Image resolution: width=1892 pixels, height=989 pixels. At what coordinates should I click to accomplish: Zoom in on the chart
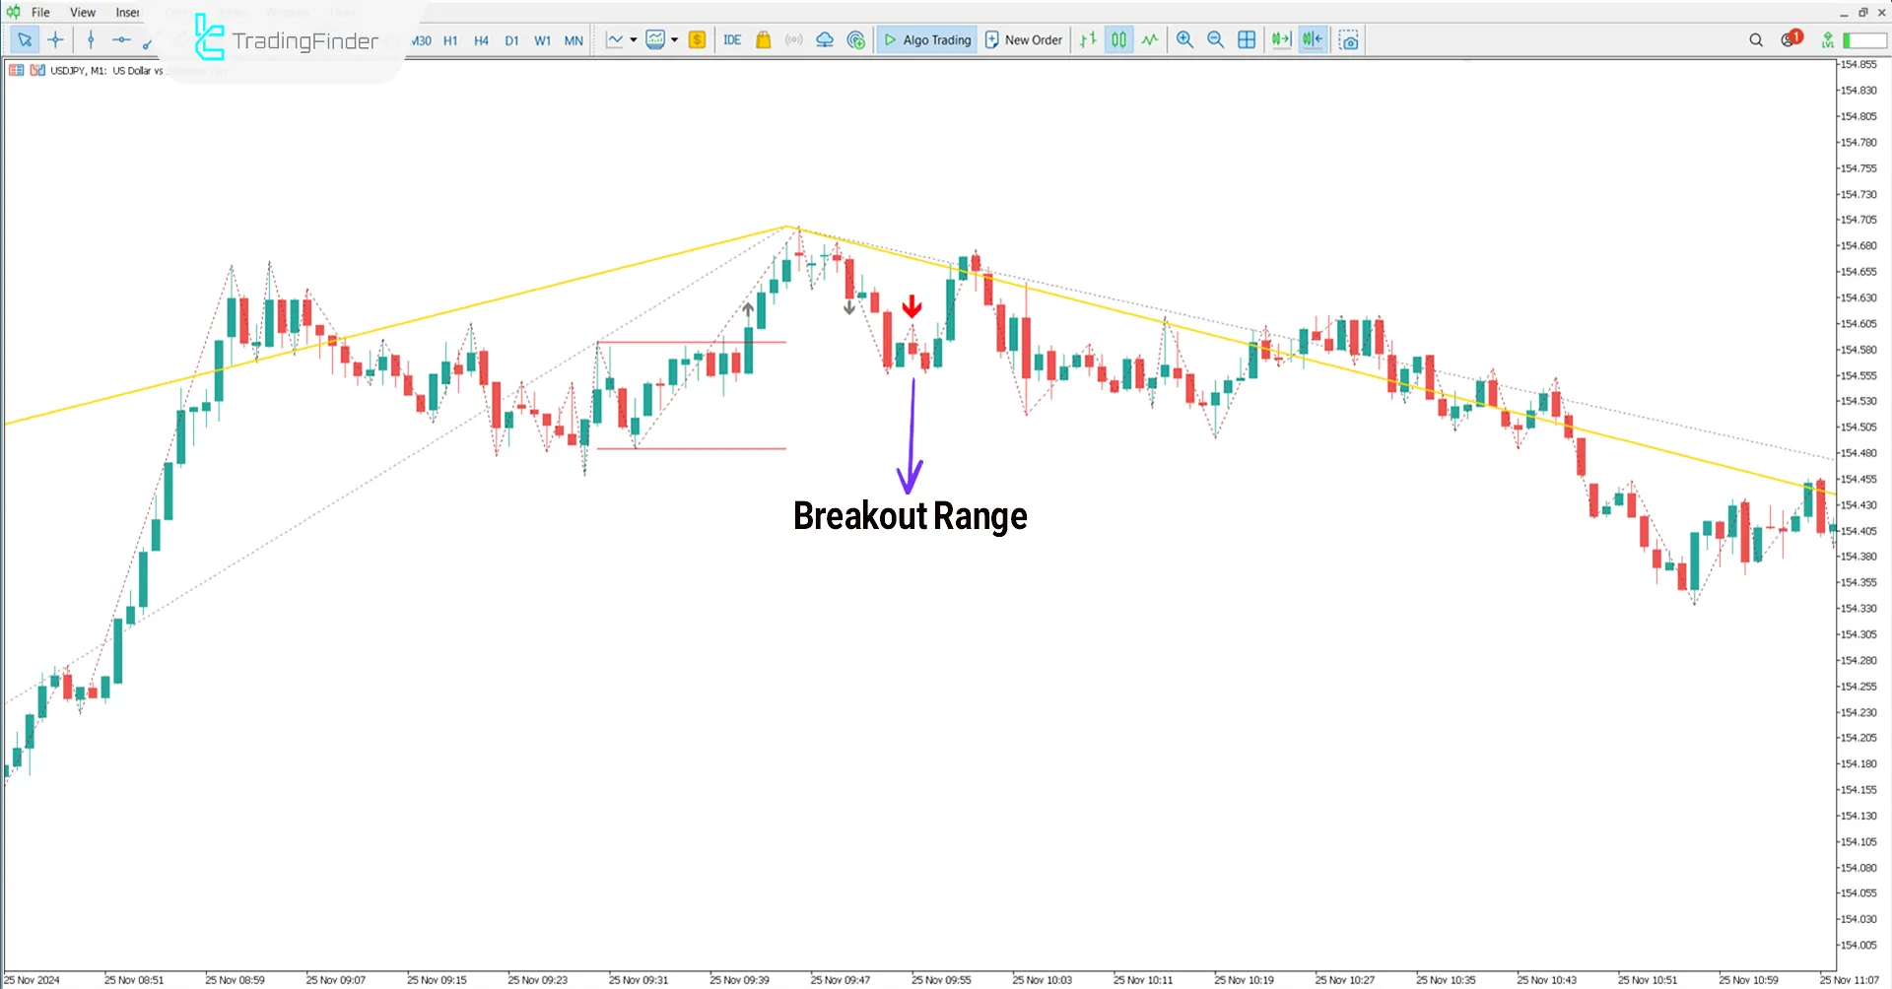1185,39
